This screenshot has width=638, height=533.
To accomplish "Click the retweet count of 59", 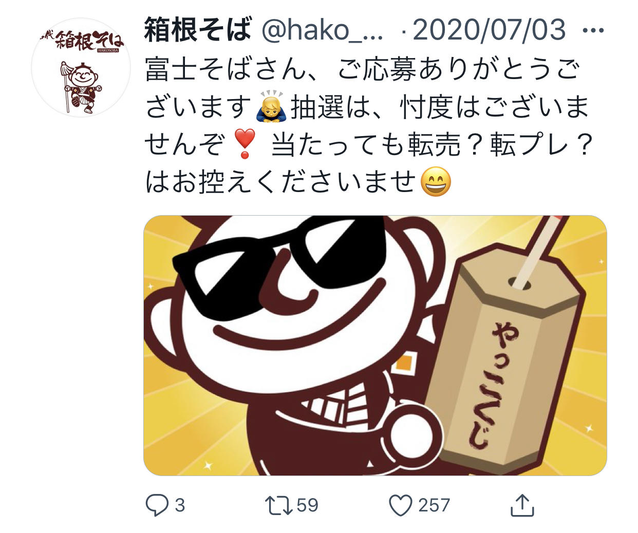I will [307, 505].
